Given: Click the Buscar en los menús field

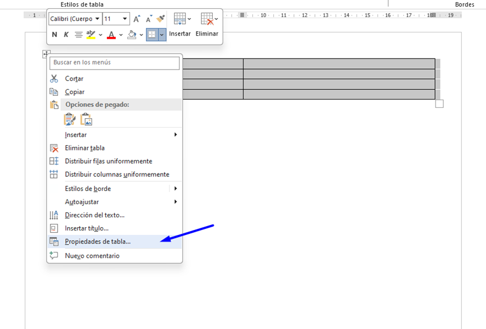Looking at the screenshot, I should coord(115,63).
